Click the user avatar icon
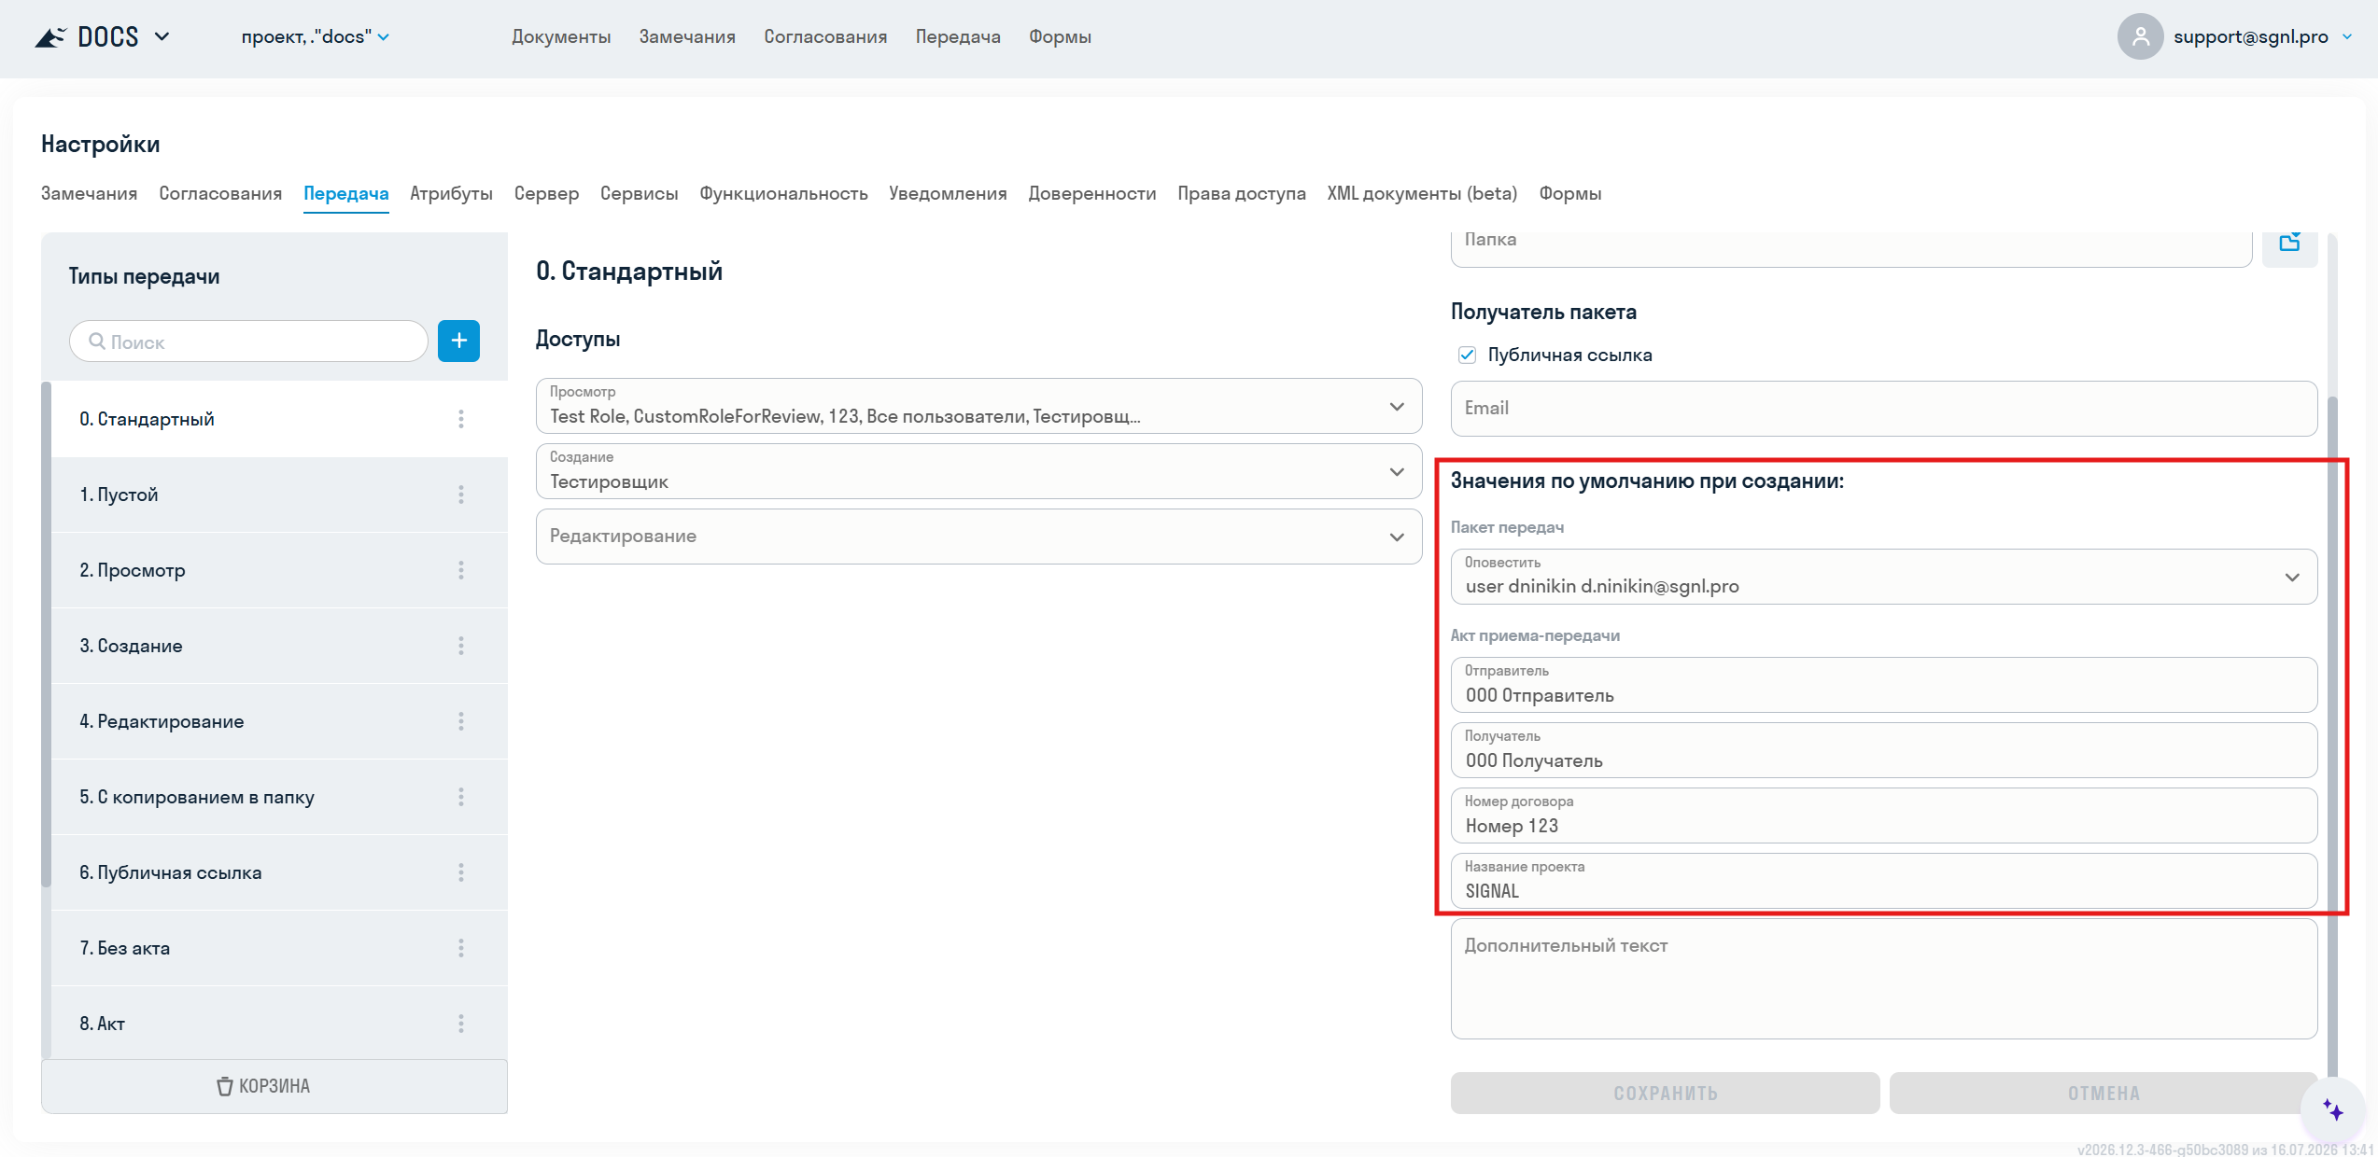Image resolution: width=2378 pixels, height=1157 pixels. 2140,36
